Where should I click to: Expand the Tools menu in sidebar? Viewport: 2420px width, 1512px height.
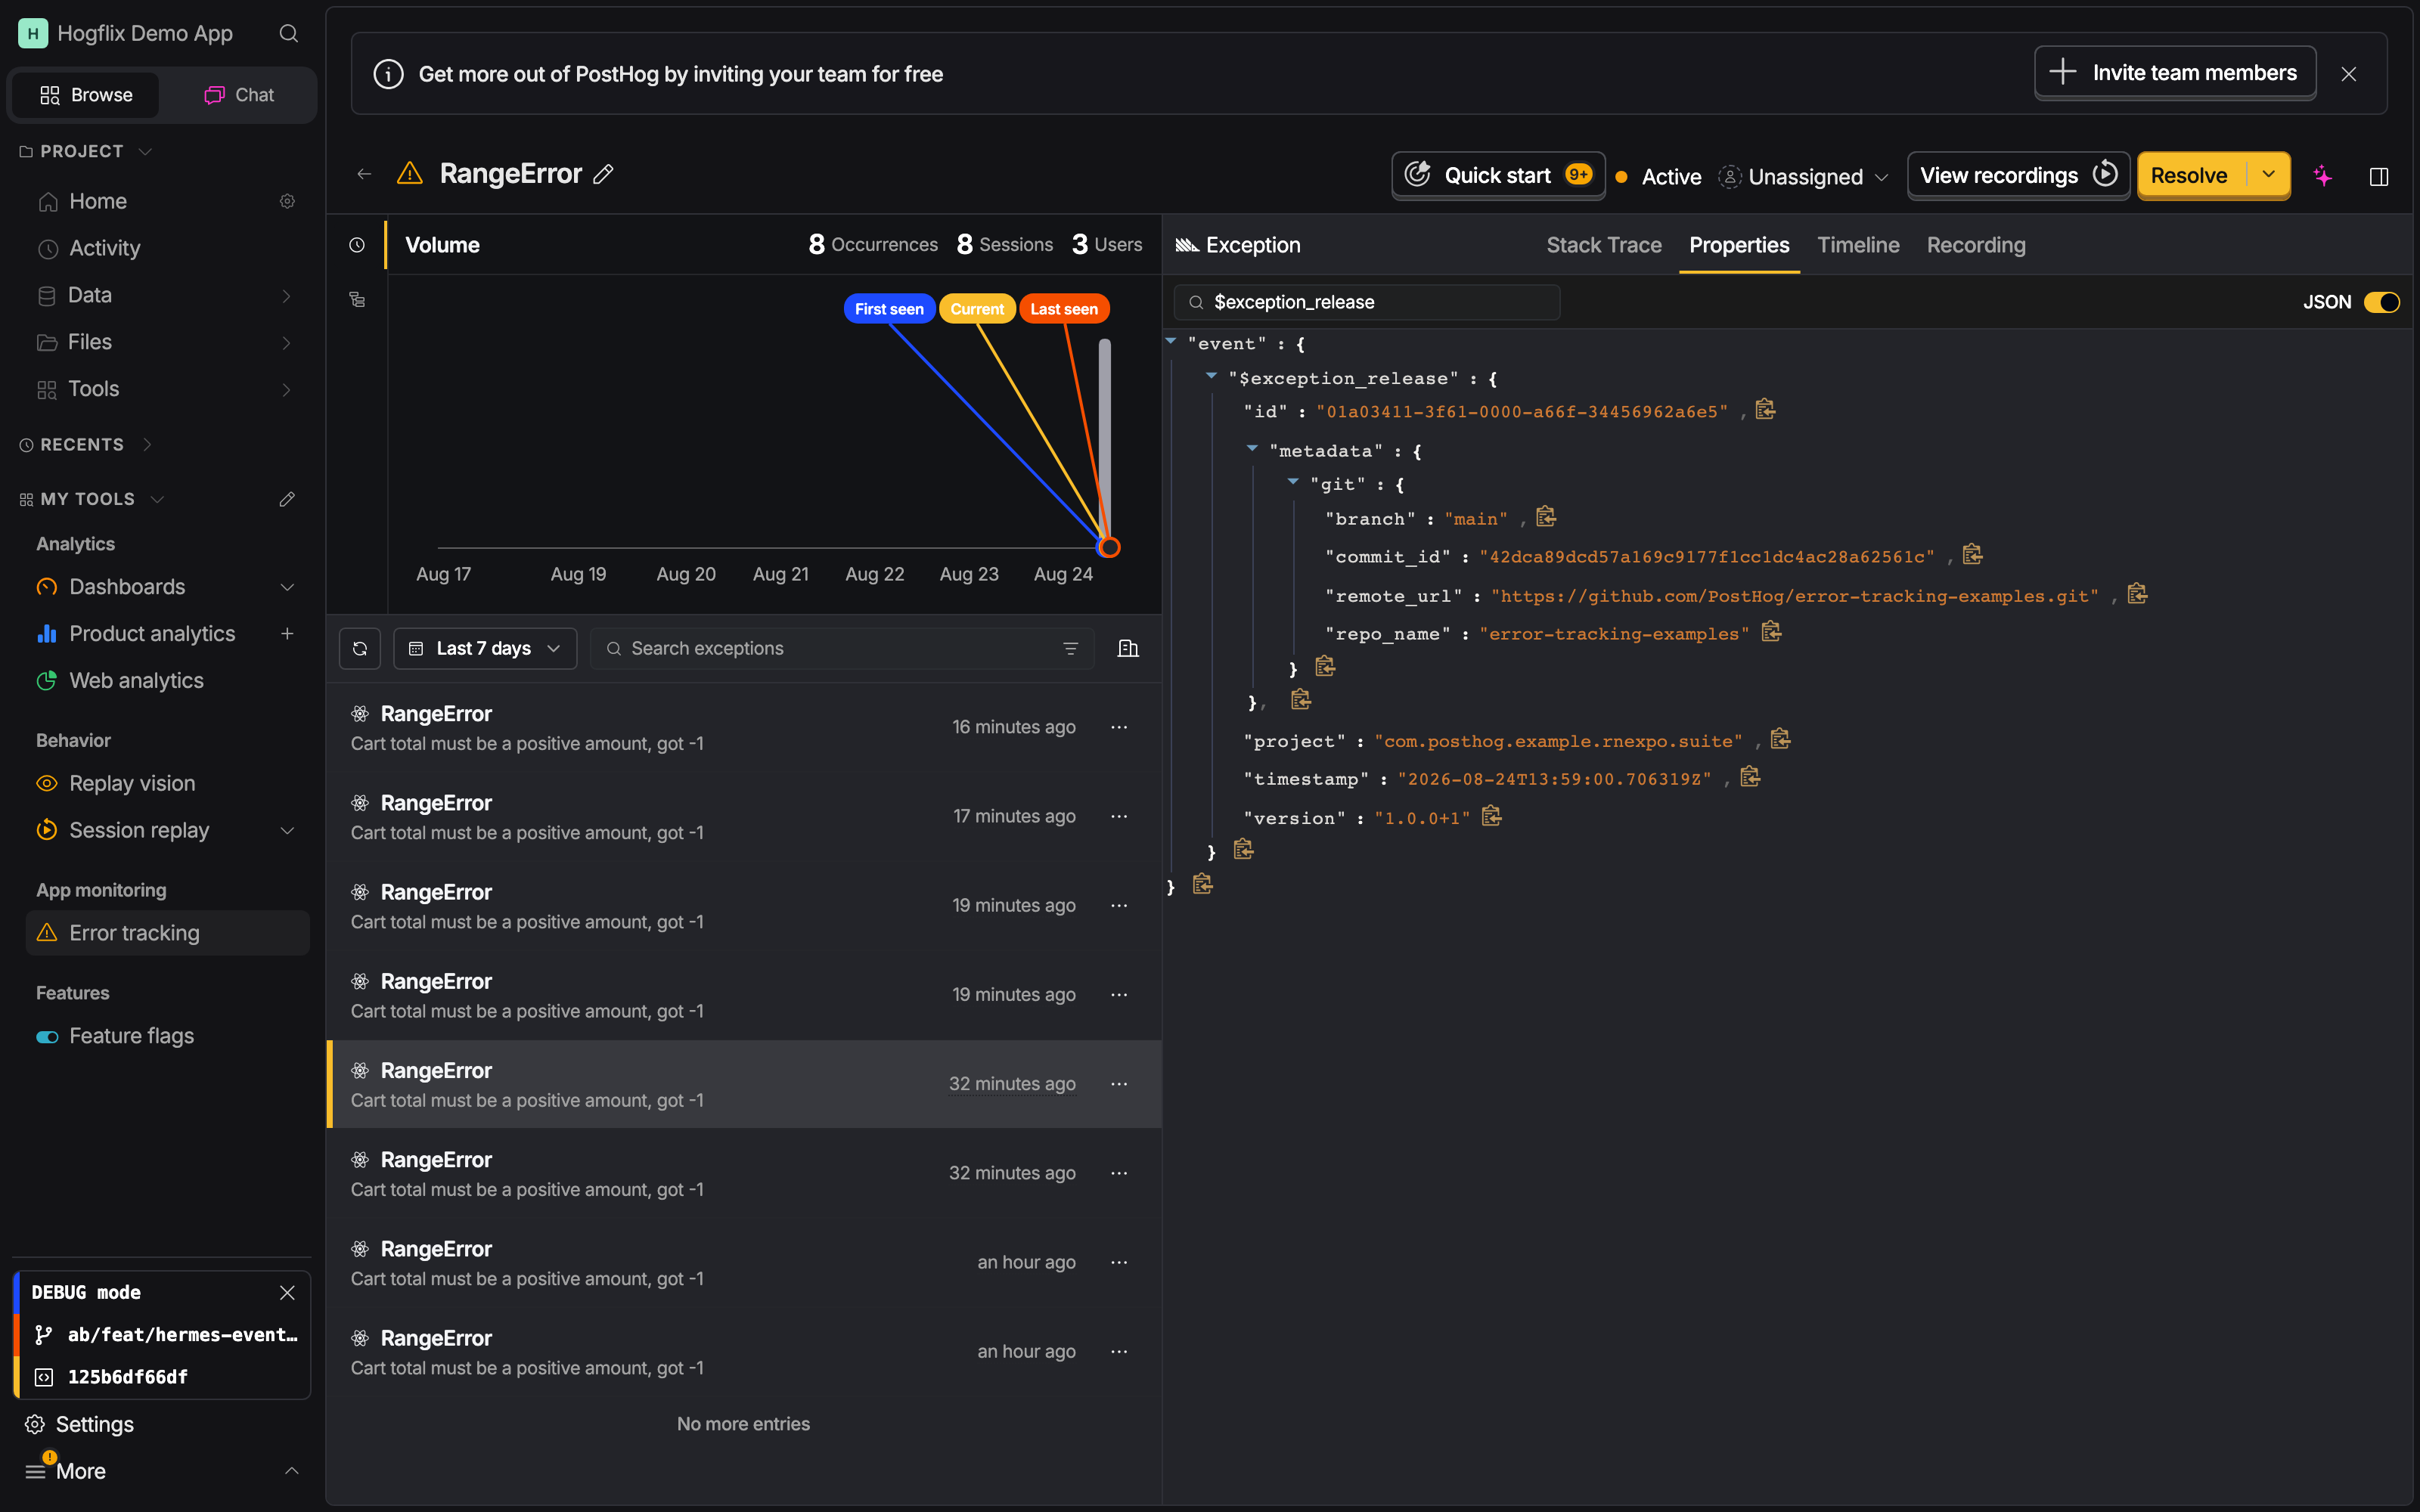(x=287, y=390)
